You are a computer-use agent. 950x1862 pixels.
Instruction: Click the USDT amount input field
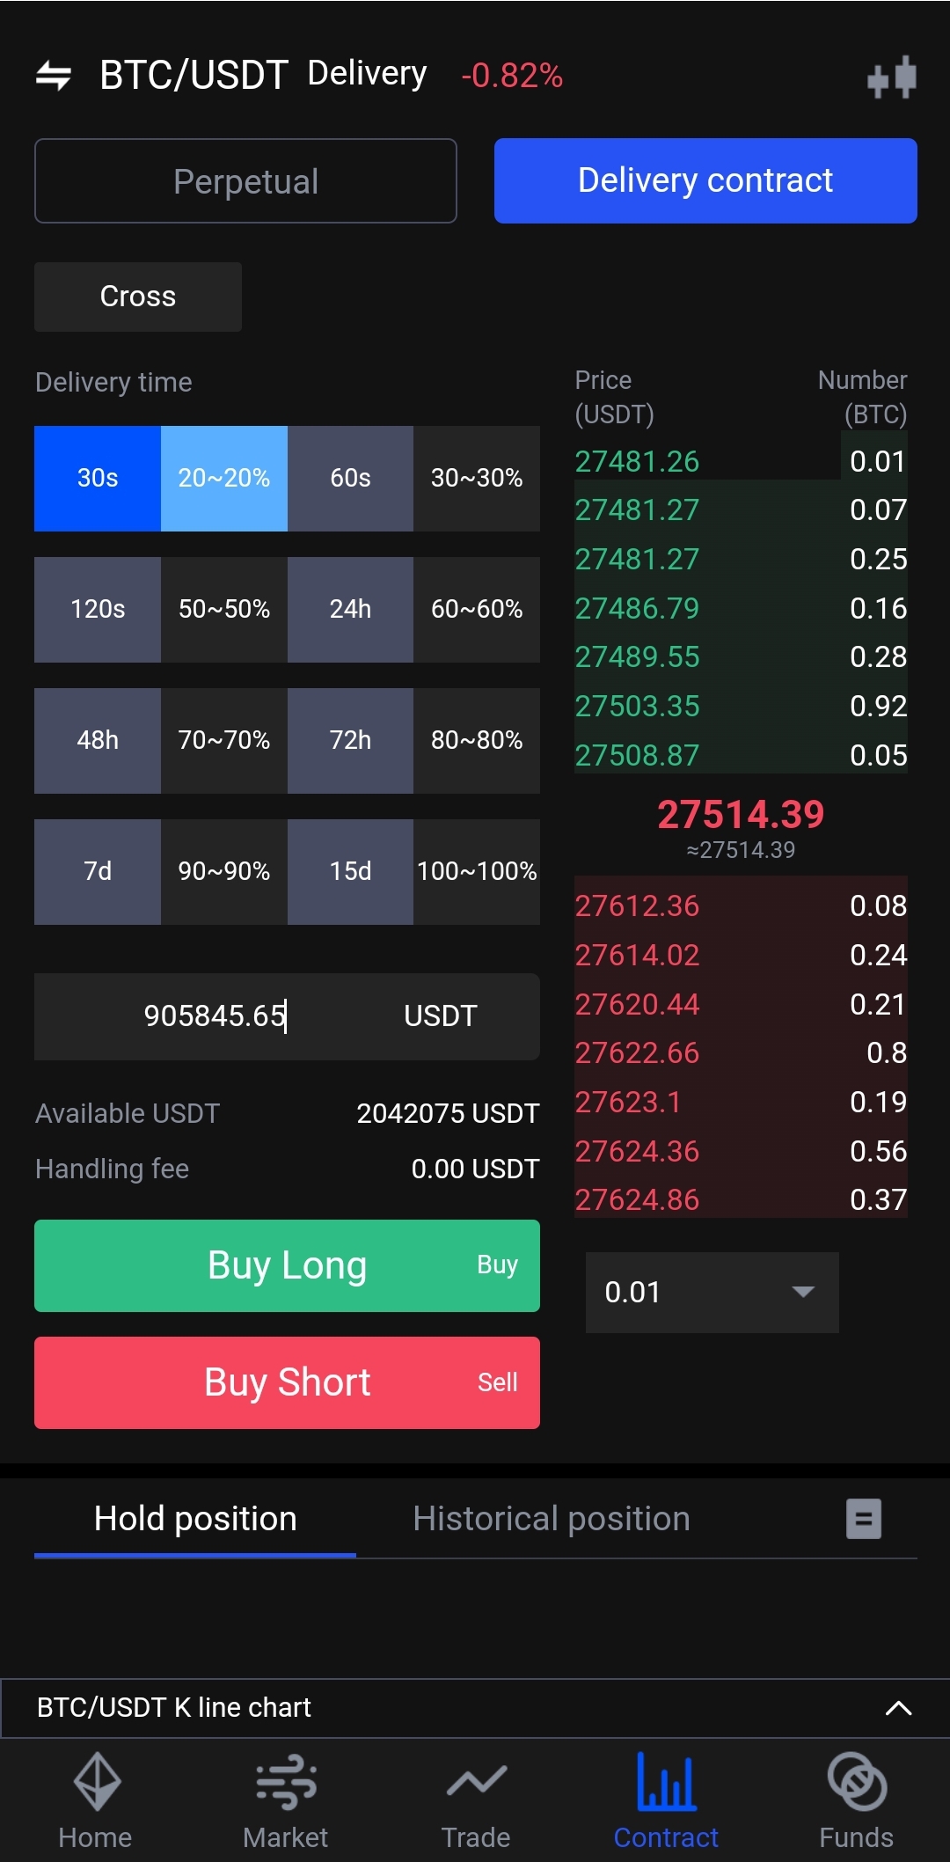216,1016
